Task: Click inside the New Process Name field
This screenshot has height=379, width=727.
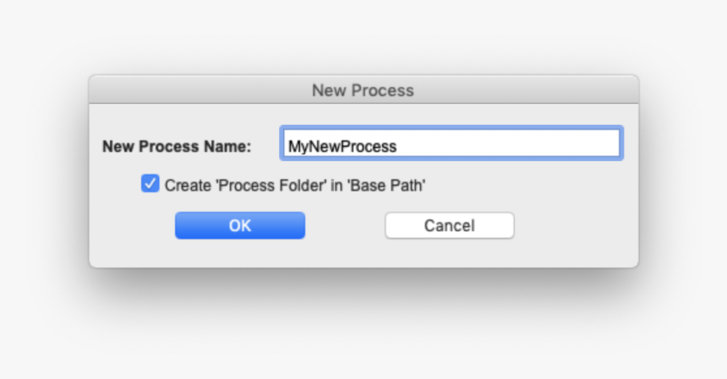Action: (451, 144)
